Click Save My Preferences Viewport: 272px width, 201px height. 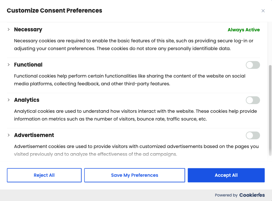tap(135, 175)
